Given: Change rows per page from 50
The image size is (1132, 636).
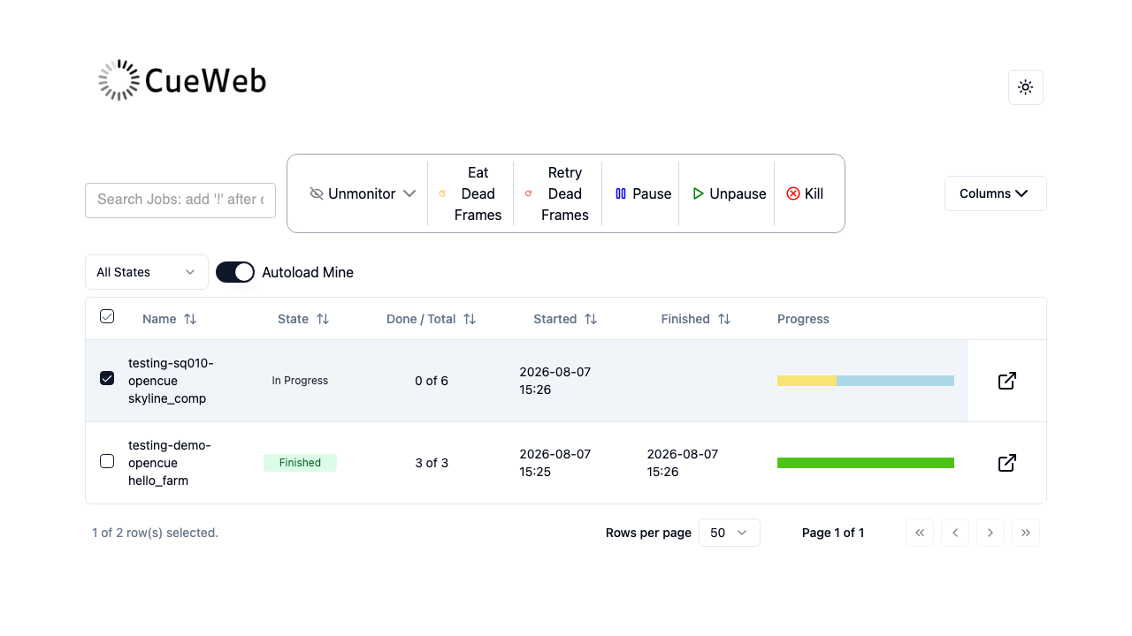Looking at the screenshot, I should click(x=730, y=533).
